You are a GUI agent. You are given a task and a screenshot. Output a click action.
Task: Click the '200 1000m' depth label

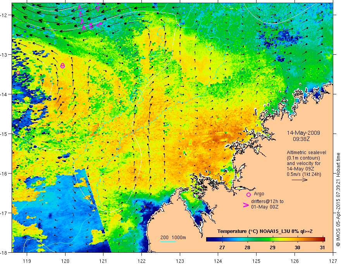tap(173, 238)
